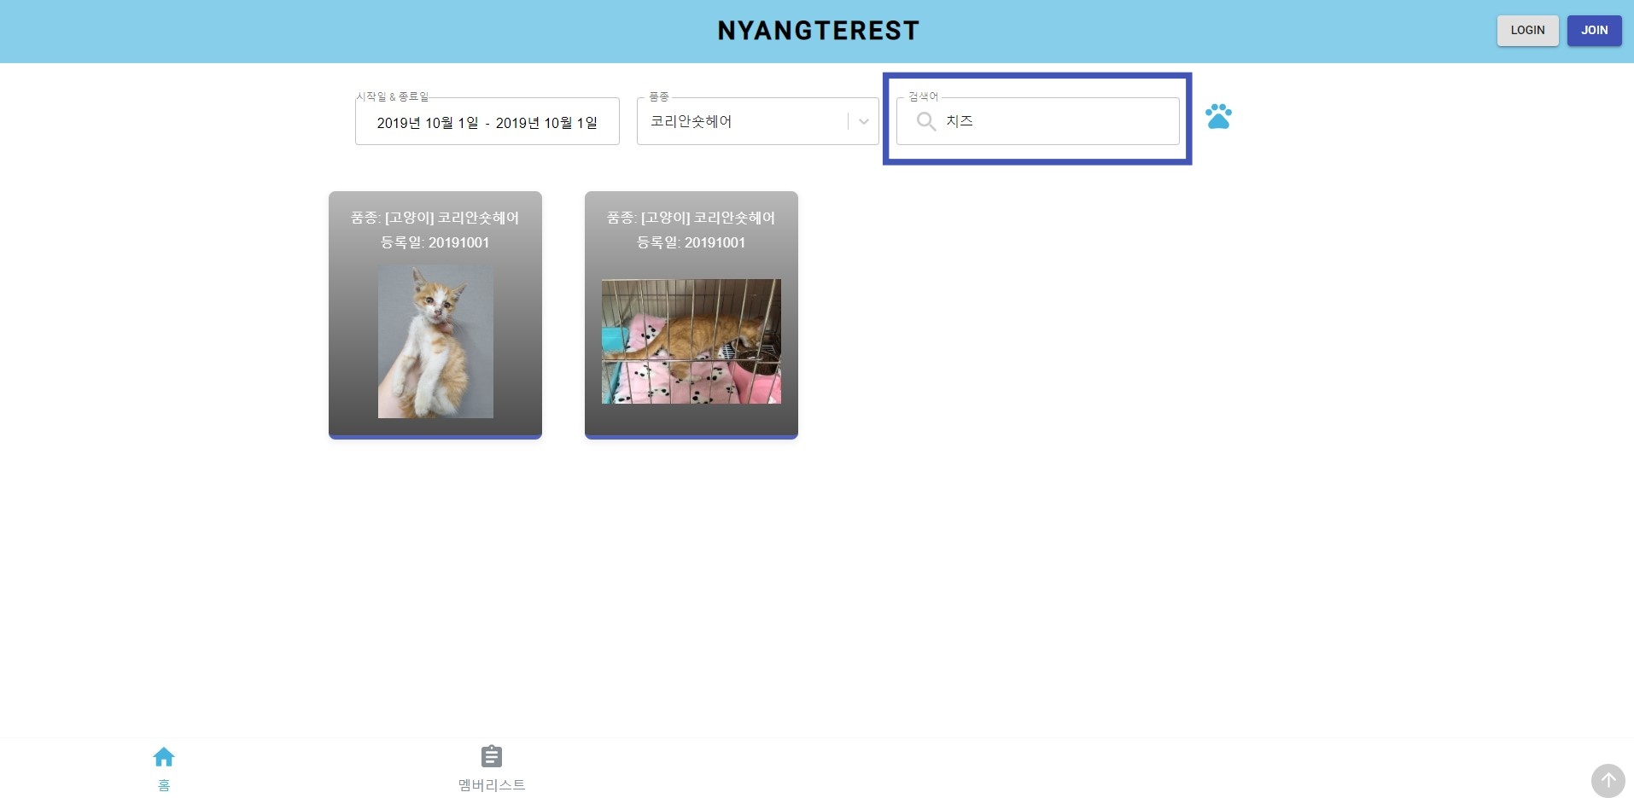This screenshot has height=798, width=1634.
Task: Click the NYANGTEREST logo title
Action: [818, 31]
